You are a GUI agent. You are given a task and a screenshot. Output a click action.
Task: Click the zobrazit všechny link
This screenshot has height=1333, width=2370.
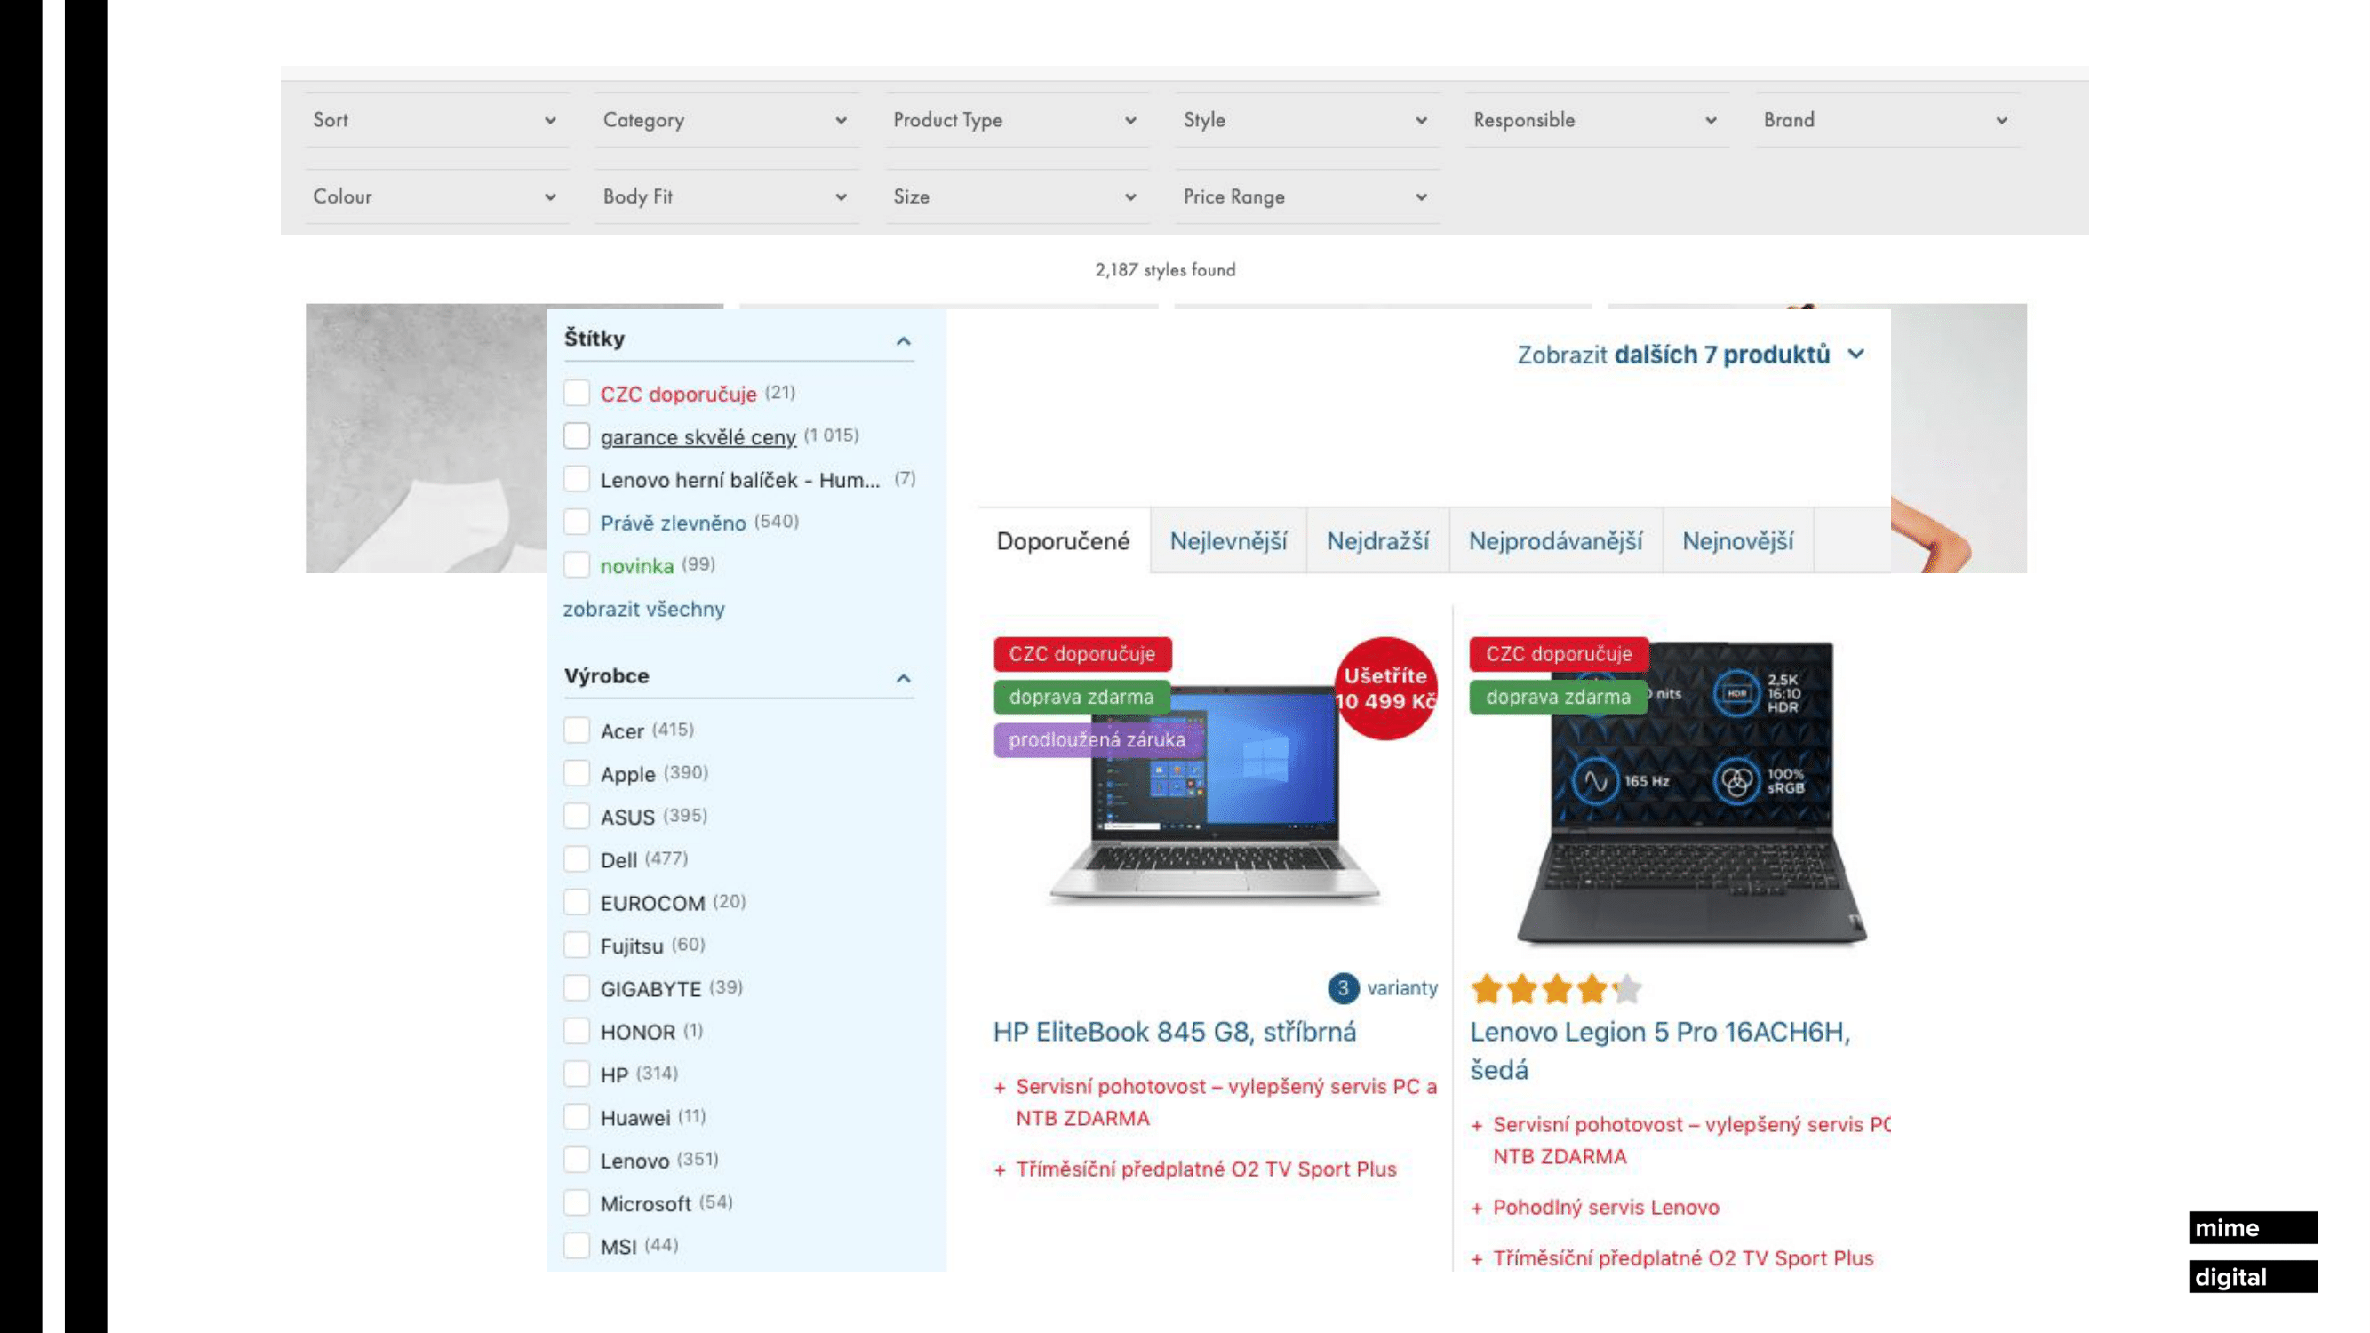click(644, 609)
